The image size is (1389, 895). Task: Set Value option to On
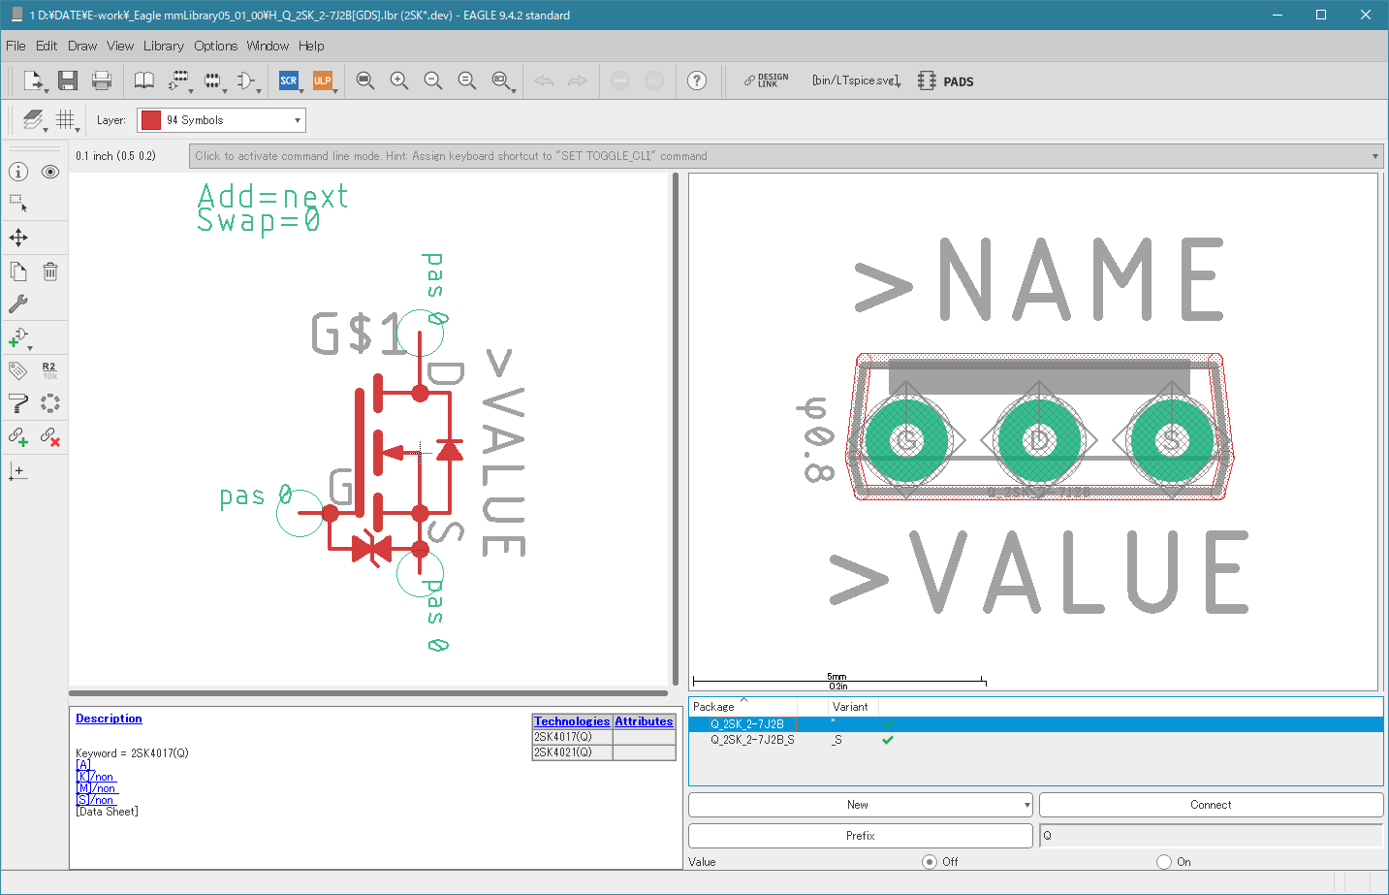pyautogui.click(x=1164, y=861)
